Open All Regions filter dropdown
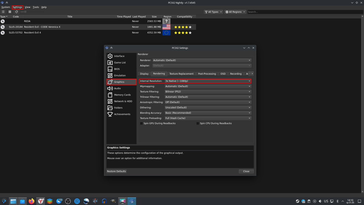 point(235,12)
